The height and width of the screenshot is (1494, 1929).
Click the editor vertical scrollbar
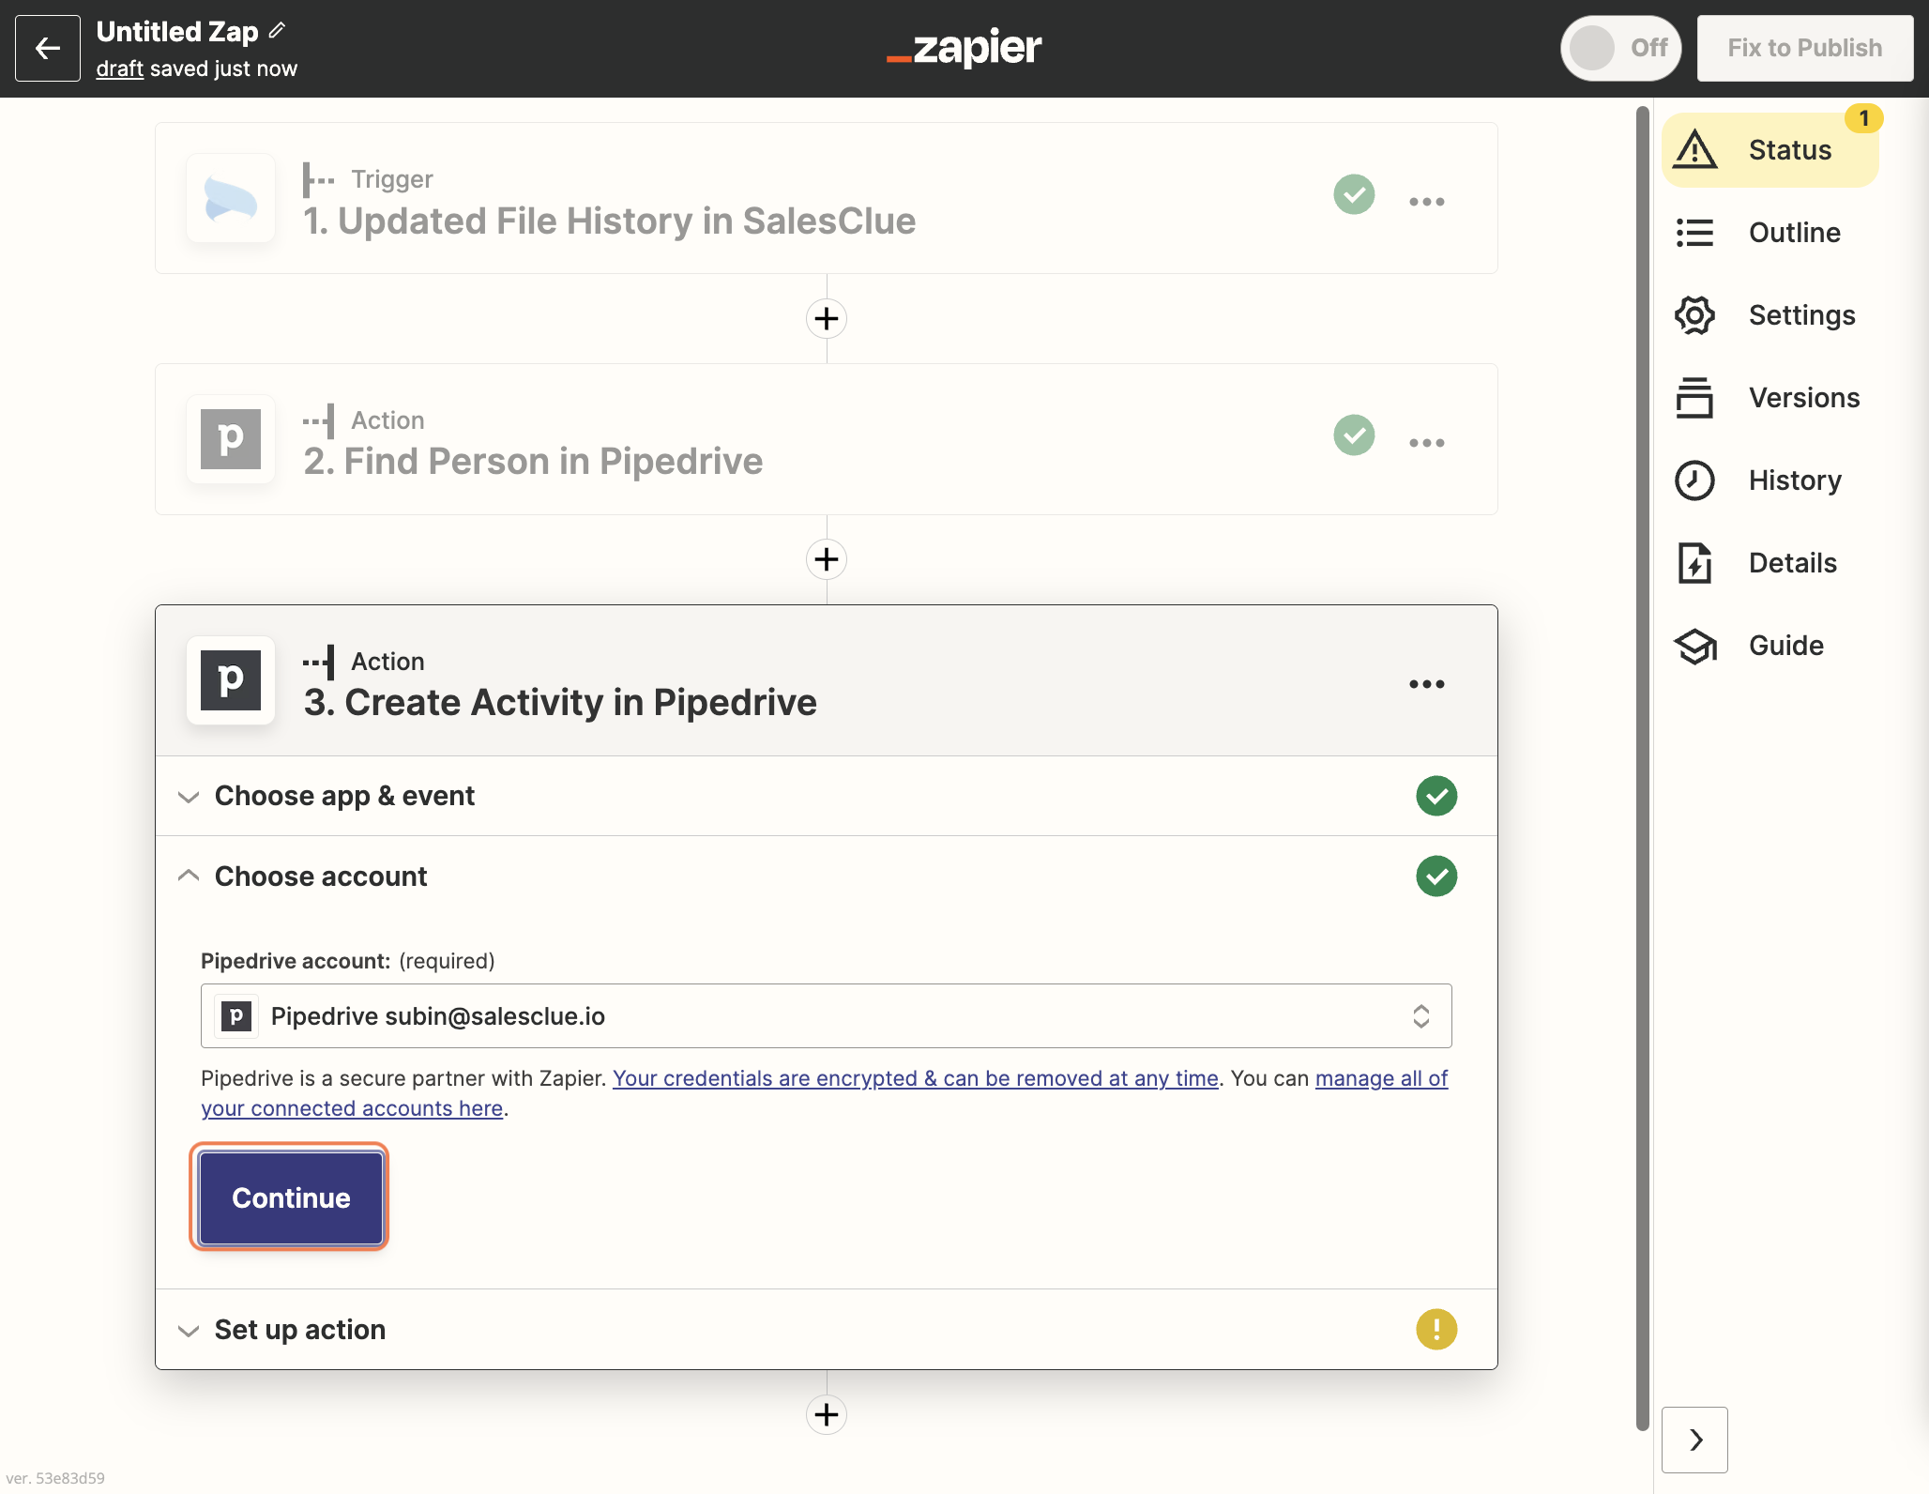pyautogui.click(x=1642, y=770)
